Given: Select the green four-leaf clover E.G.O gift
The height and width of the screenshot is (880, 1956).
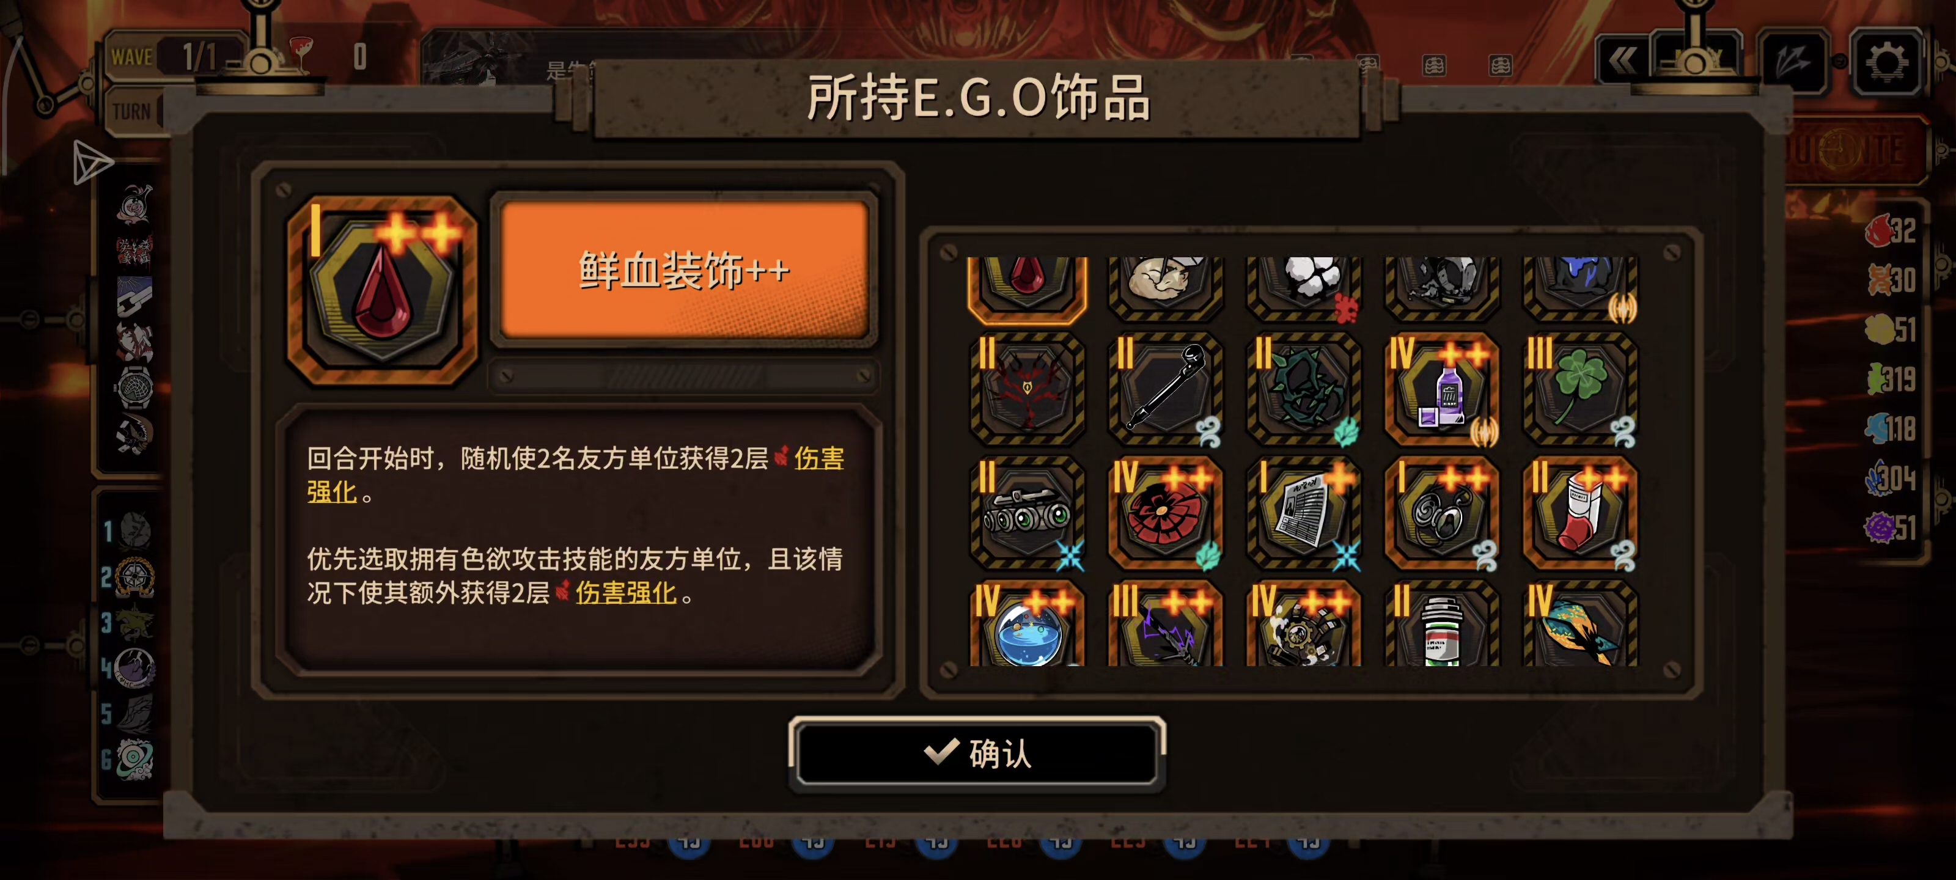Looking at the screenshot, I should [1581, 389].
